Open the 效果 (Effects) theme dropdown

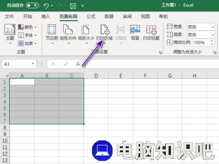click(x=27, y=43)
